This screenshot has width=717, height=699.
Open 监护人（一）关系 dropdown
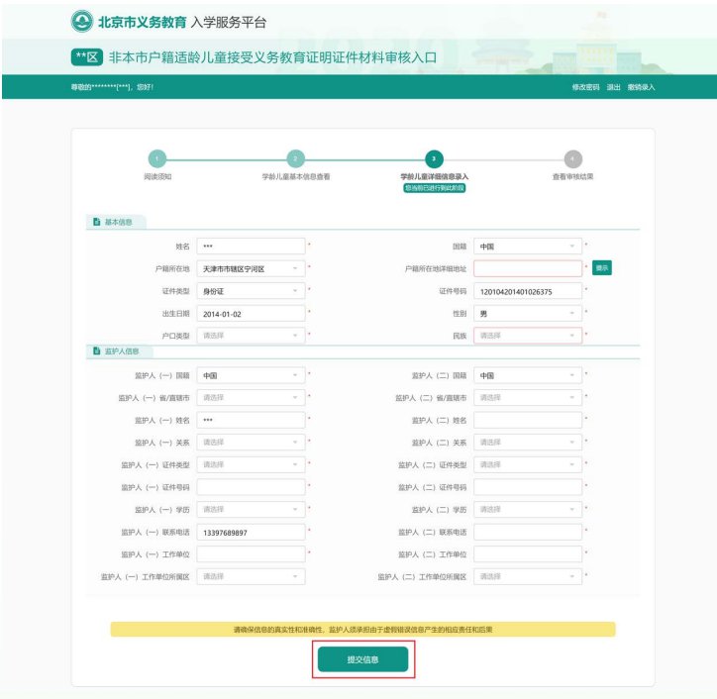251,443
